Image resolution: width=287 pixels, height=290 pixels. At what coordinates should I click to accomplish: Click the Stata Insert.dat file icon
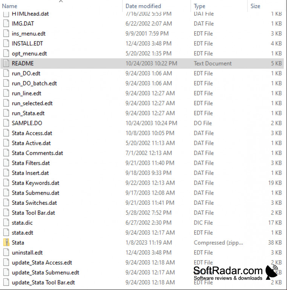coord(6,173)
